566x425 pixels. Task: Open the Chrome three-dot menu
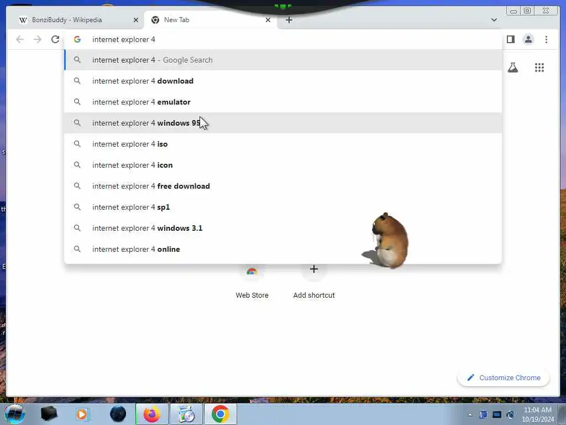546,39
